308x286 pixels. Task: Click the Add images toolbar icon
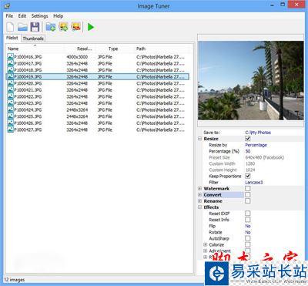point(63,27)
